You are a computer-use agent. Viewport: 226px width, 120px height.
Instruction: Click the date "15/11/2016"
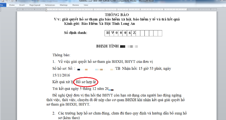(x=61, y=75)
